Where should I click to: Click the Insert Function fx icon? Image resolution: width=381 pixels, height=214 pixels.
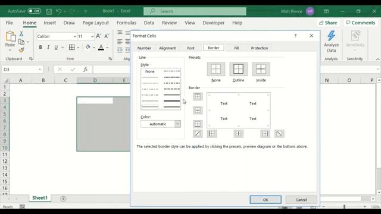tap(85, 70)
